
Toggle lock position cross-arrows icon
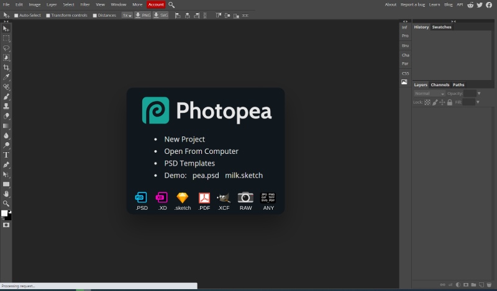click(442, 102)
